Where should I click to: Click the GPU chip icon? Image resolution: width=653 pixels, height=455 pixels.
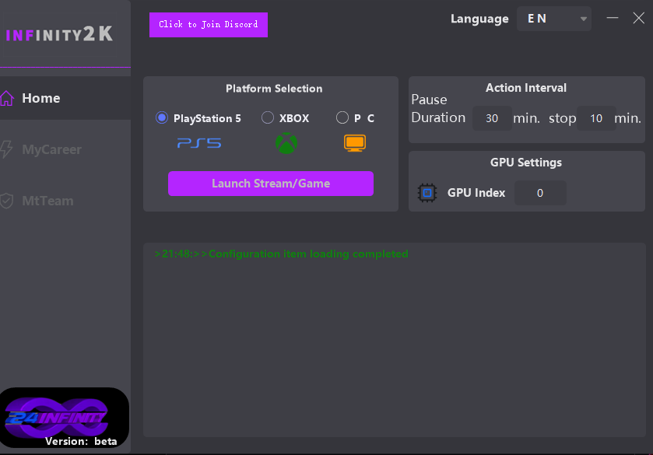(x=427, y=193)
